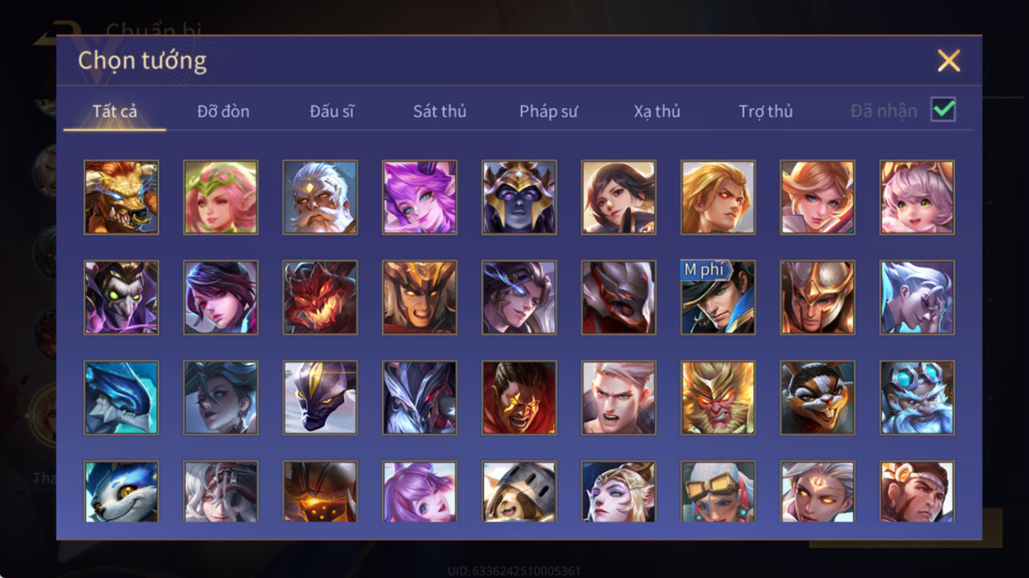Switch to the 'Pháp sư' tab
The height and width of the screenshot is (578, 1029).
pos(548,111)
